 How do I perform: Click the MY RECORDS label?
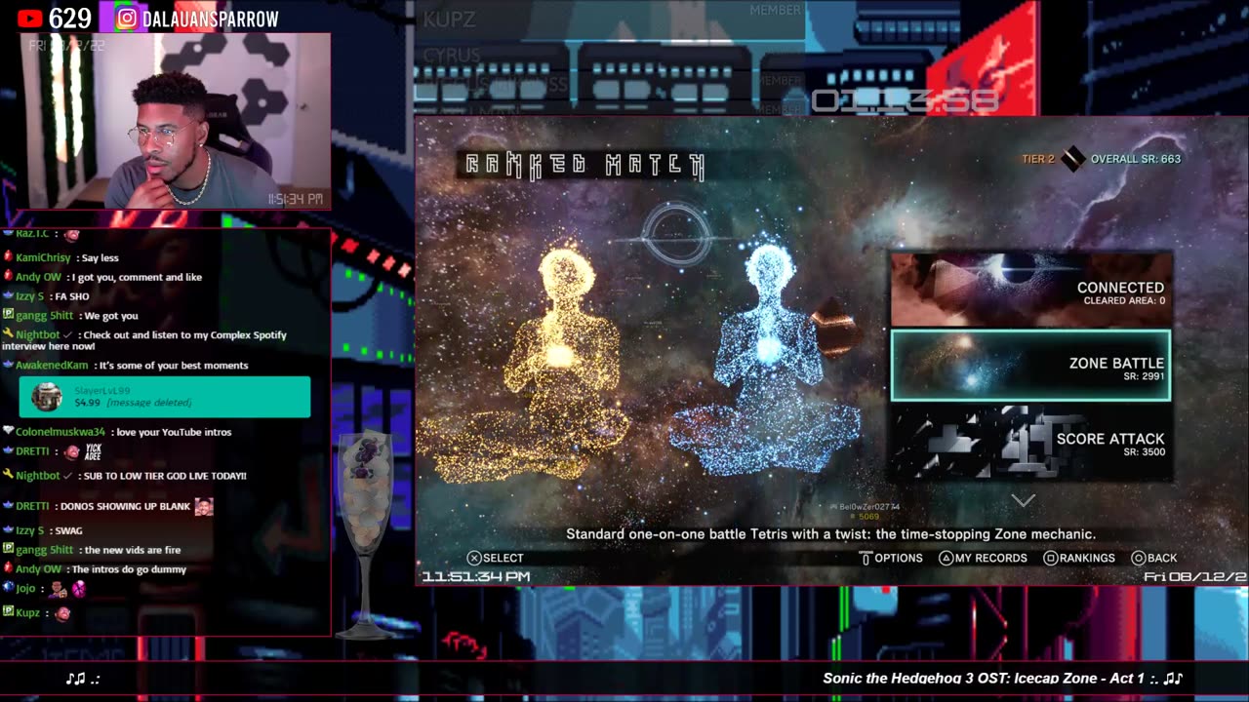tap(990, 558)
